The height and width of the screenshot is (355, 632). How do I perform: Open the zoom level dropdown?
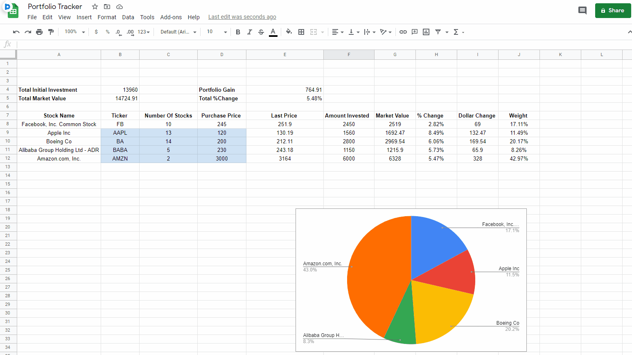coord(74,32)
